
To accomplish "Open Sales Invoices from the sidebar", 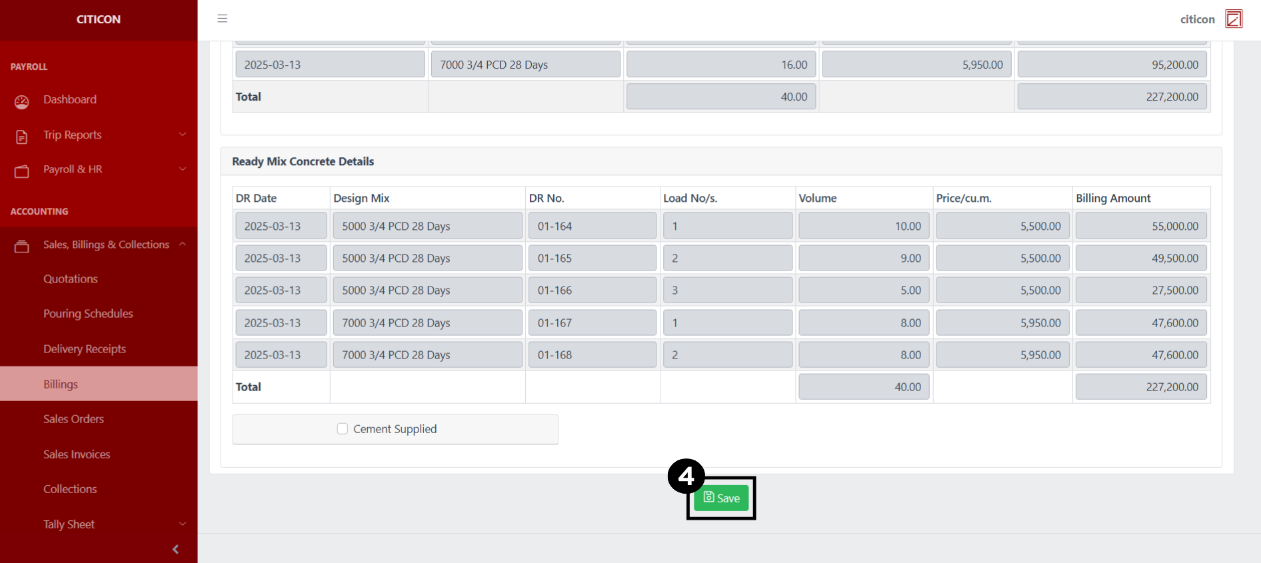I will tap(77, 454).
